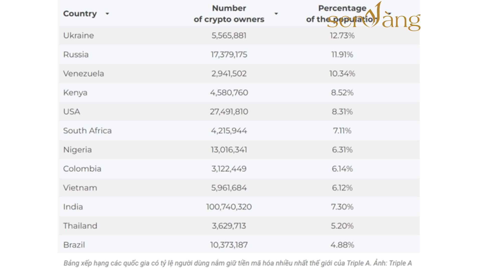
Task: Select the Country column header
Action: click(x=80, y=13)
